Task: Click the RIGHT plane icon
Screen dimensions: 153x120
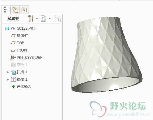Action: click(13, 36)
